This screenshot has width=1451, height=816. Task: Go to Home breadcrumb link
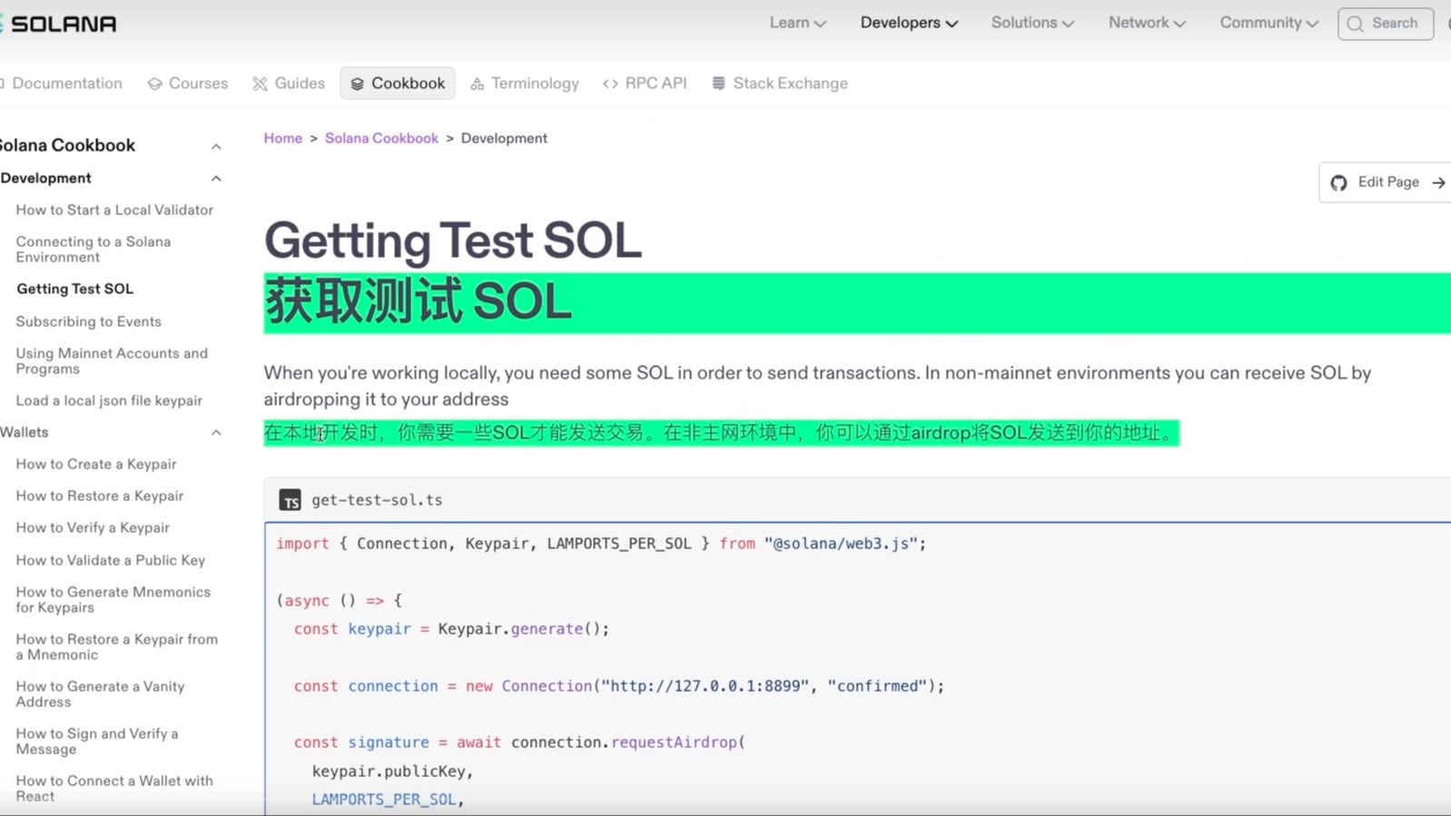point(283,138)
